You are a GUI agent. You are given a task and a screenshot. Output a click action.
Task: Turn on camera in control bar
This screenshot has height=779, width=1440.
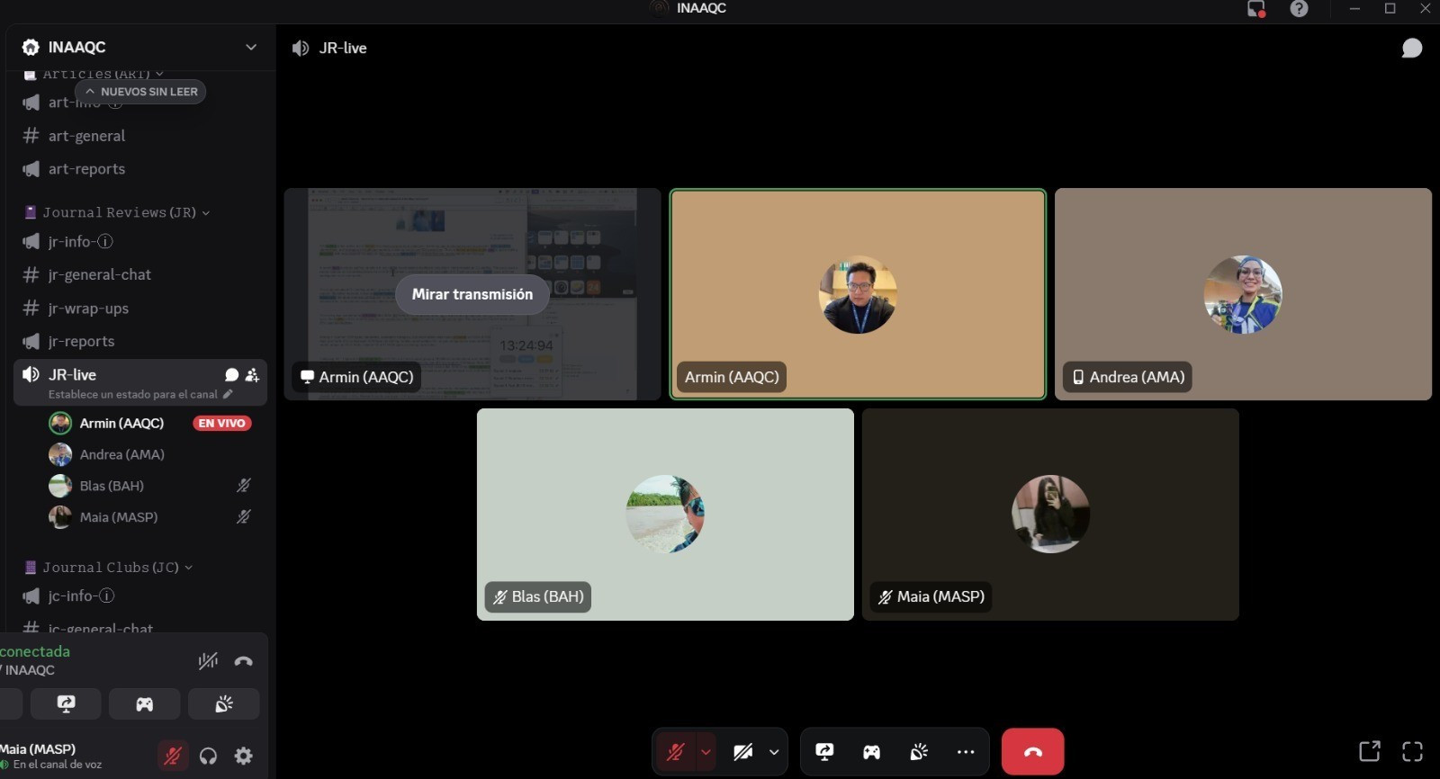pos(742,752)
